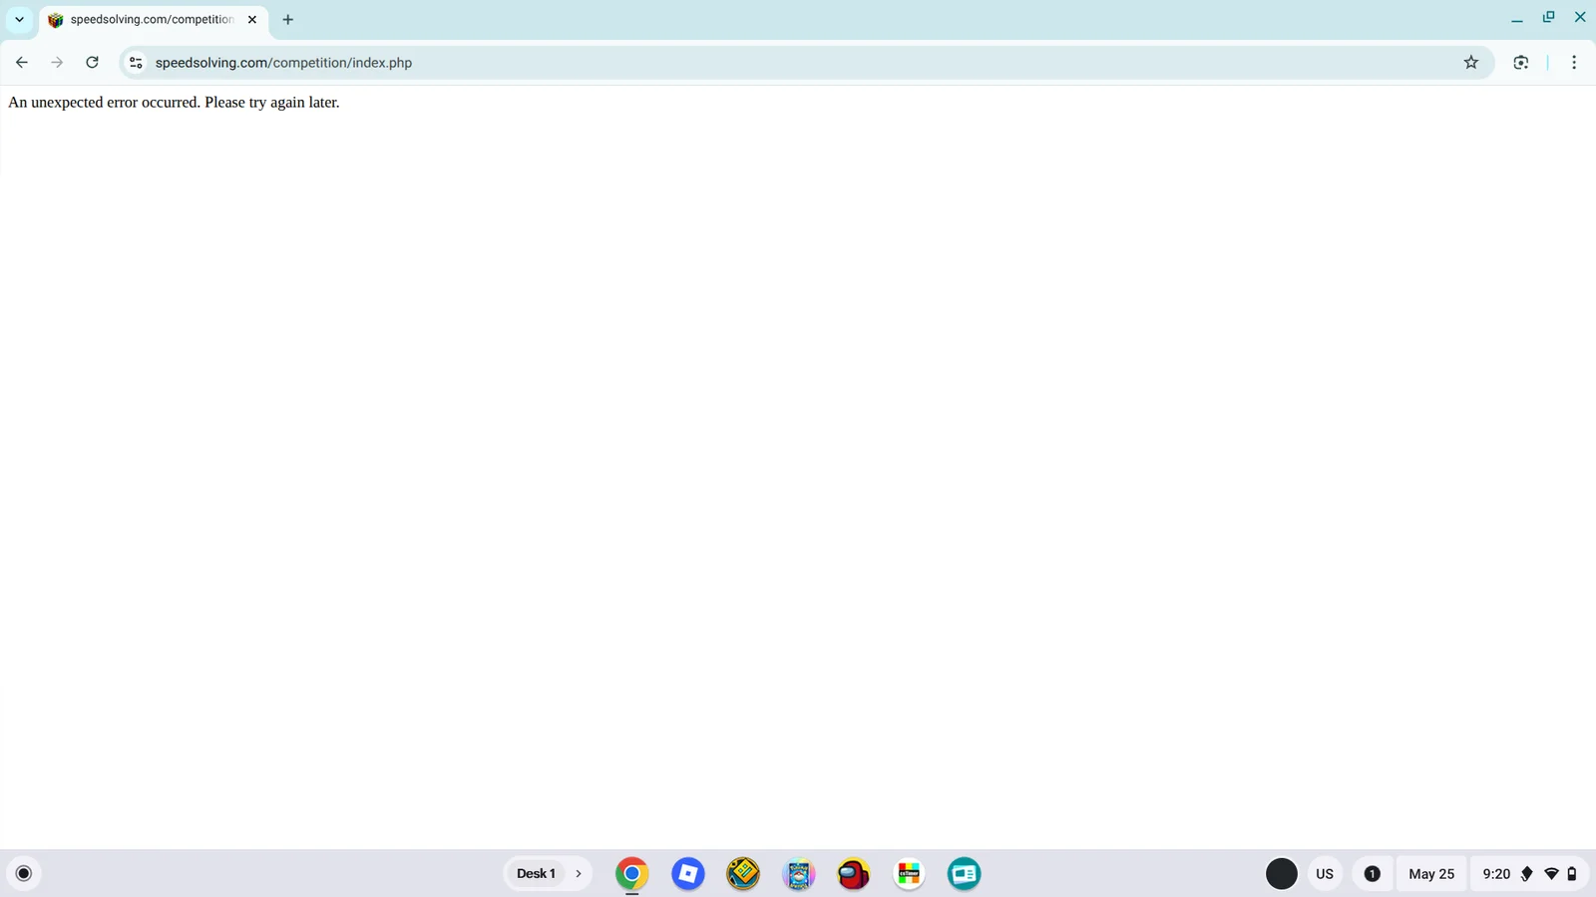Launch Google Chrome from the shelf
Viewport: 1596px width, 897px height.
[x=632, y=874]
